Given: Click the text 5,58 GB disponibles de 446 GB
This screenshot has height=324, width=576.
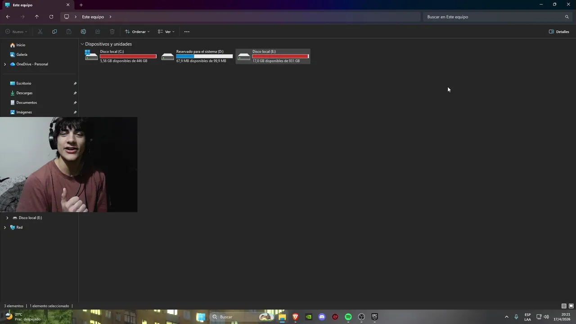Looking at the screenshot, I should coord(124,61).
